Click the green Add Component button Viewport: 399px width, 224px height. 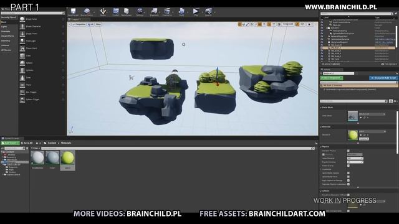(x=332, y=78)
